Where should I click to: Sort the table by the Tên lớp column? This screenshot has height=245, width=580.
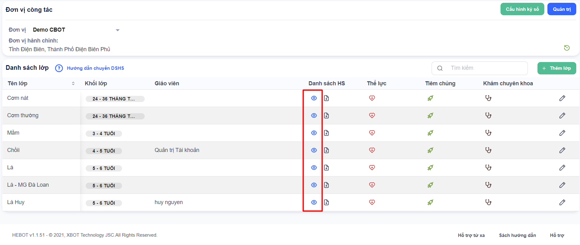[x=73, y=83]
